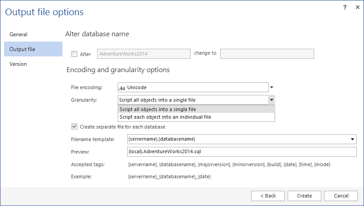Screen dimensions: 364x206
Task: Click the help question mark icon
Action: pos(345,7)
